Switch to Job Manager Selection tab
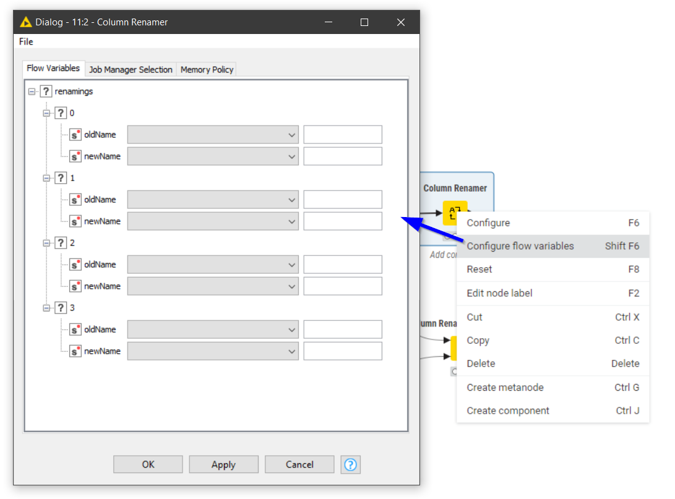 click(x=131, y=70)
